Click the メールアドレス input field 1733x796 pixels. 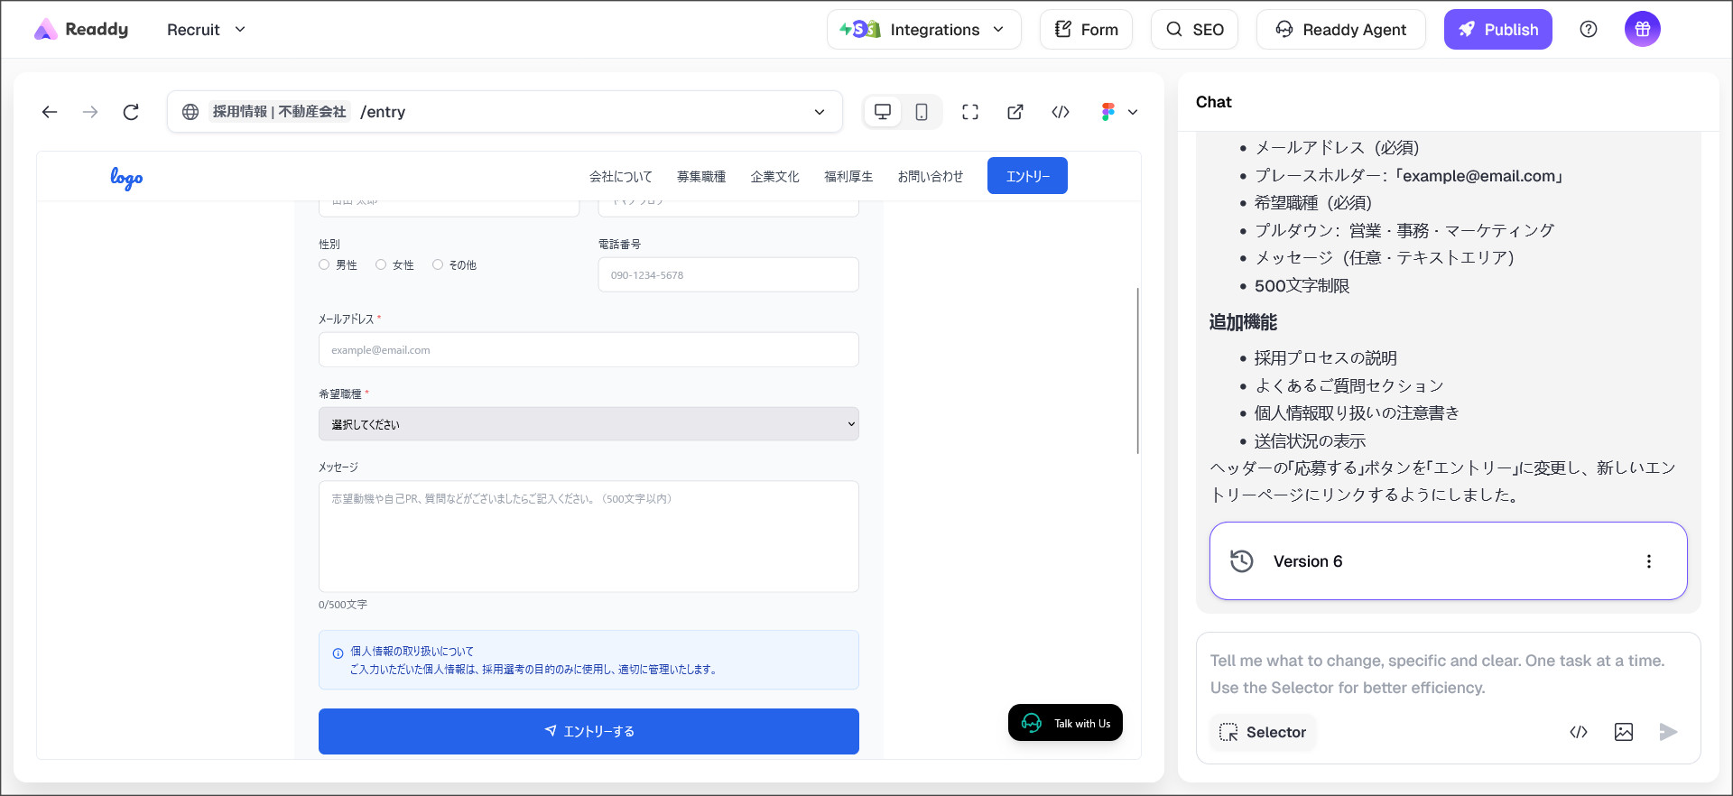(x=588, y=350)
